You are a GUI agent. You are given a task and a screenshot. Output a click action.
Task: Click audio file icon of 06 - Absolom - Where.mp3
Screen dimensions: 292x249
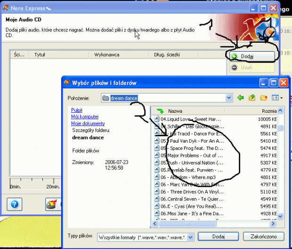point(157,177)
